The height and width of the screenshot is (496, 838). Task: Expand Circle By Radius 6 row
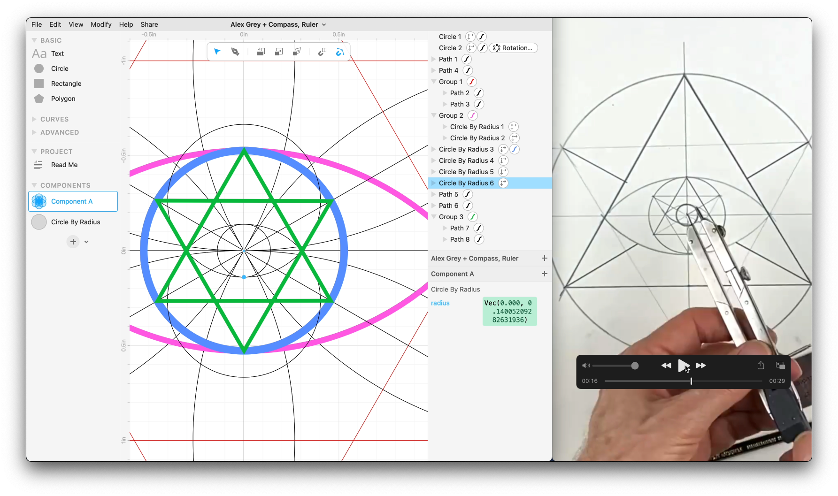pyautogui.click(x=434, y=183)
